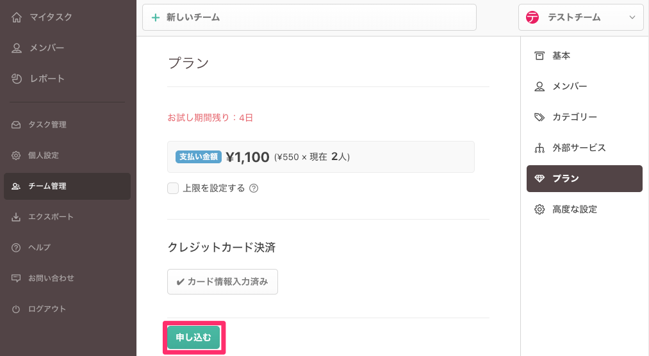
Task: Click the pink テストチーム team avatar
Action: [x=532, y=17]
